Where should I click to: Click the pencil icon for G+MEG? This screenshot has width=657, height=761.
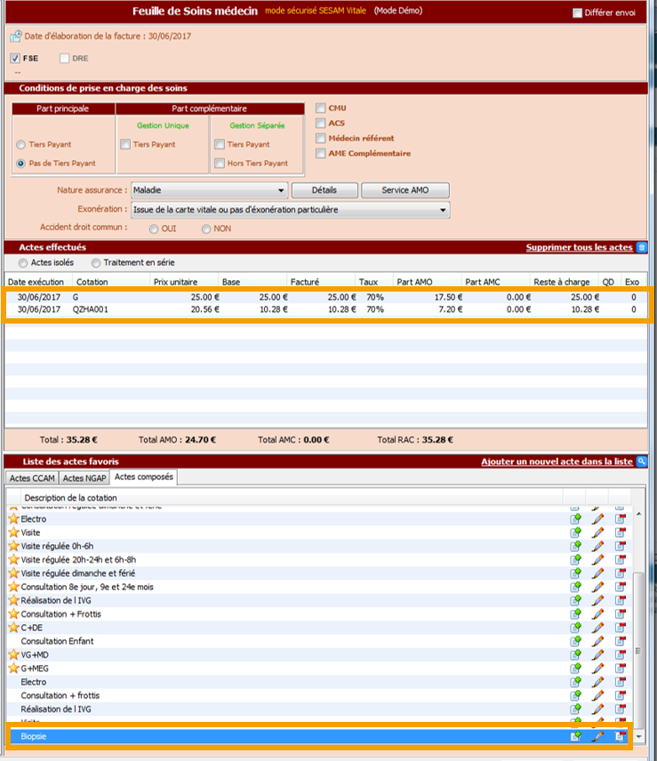point(597,669)
